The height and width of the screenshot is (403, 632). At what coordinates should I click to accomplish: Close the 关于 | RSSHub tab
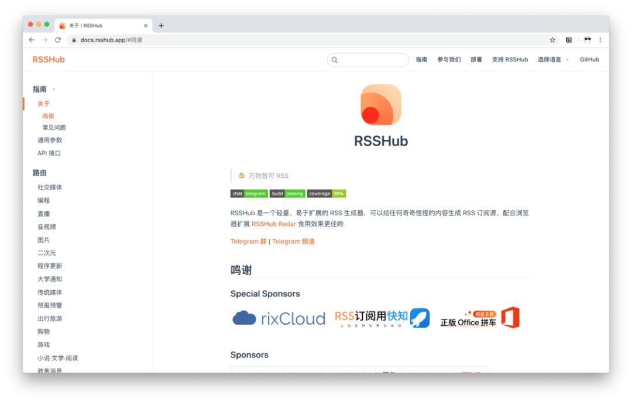coord(146,25)
